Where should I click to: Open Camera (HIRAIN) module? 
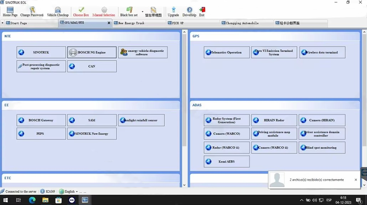pyautogui.click(x=322, y=120)
